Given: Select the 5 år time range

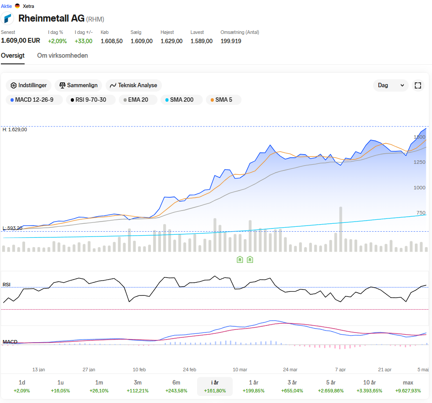Looking at the screenshot, I should point(331,386).
